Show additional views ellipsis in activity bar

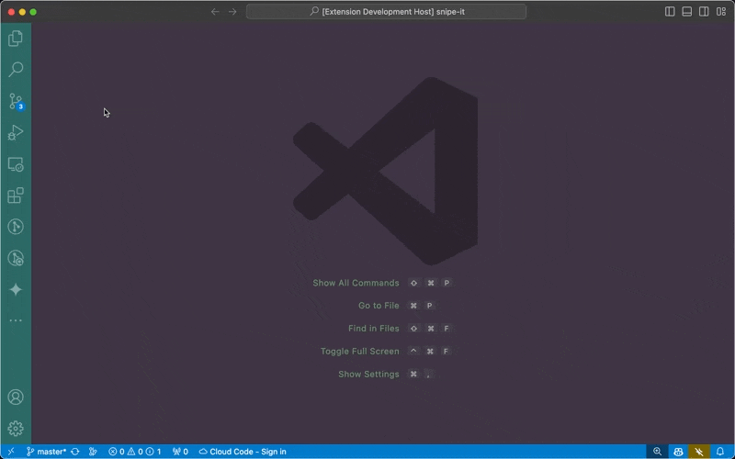click(x=16, y=320)
